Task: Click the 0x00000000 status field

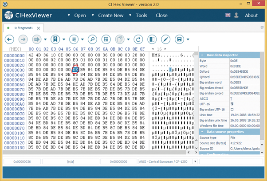Action: click(118, 161)
